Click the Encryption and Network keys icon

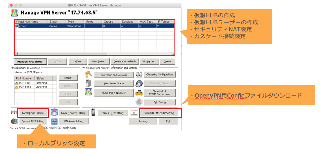coord(88,75)
